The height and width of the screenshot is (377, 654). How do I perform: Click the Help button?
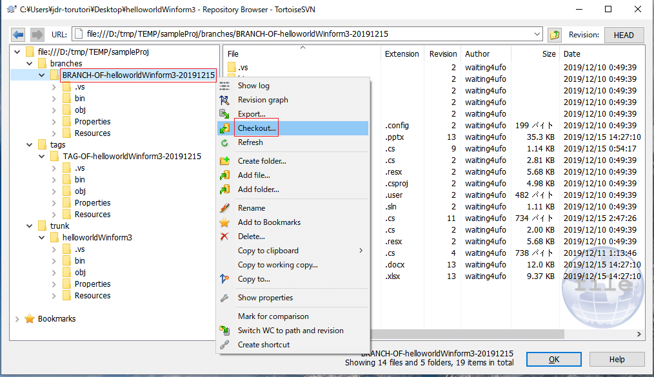[617, 359]
